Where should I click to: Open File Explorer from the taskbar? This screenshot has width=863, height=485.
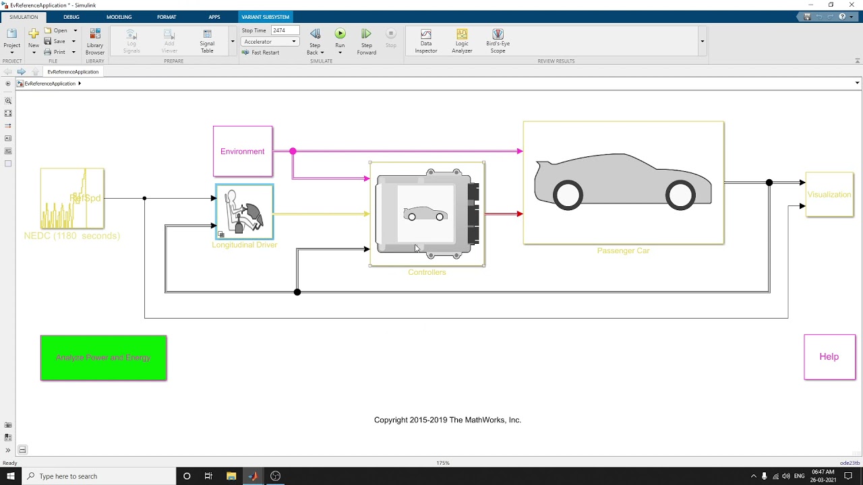coord(231,476)
